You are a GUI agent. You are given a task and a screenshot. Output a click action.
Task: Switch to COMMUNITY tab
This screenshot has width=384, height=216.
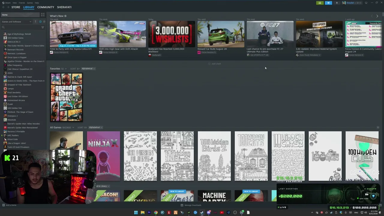point(46,7)
